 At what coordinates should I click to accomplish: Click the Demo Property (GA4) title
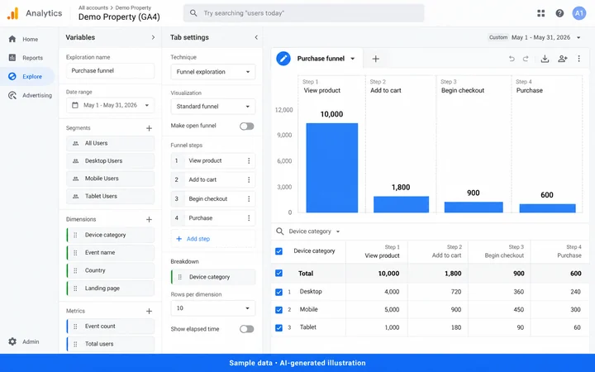pyautogui.click(x=119, y=17)
